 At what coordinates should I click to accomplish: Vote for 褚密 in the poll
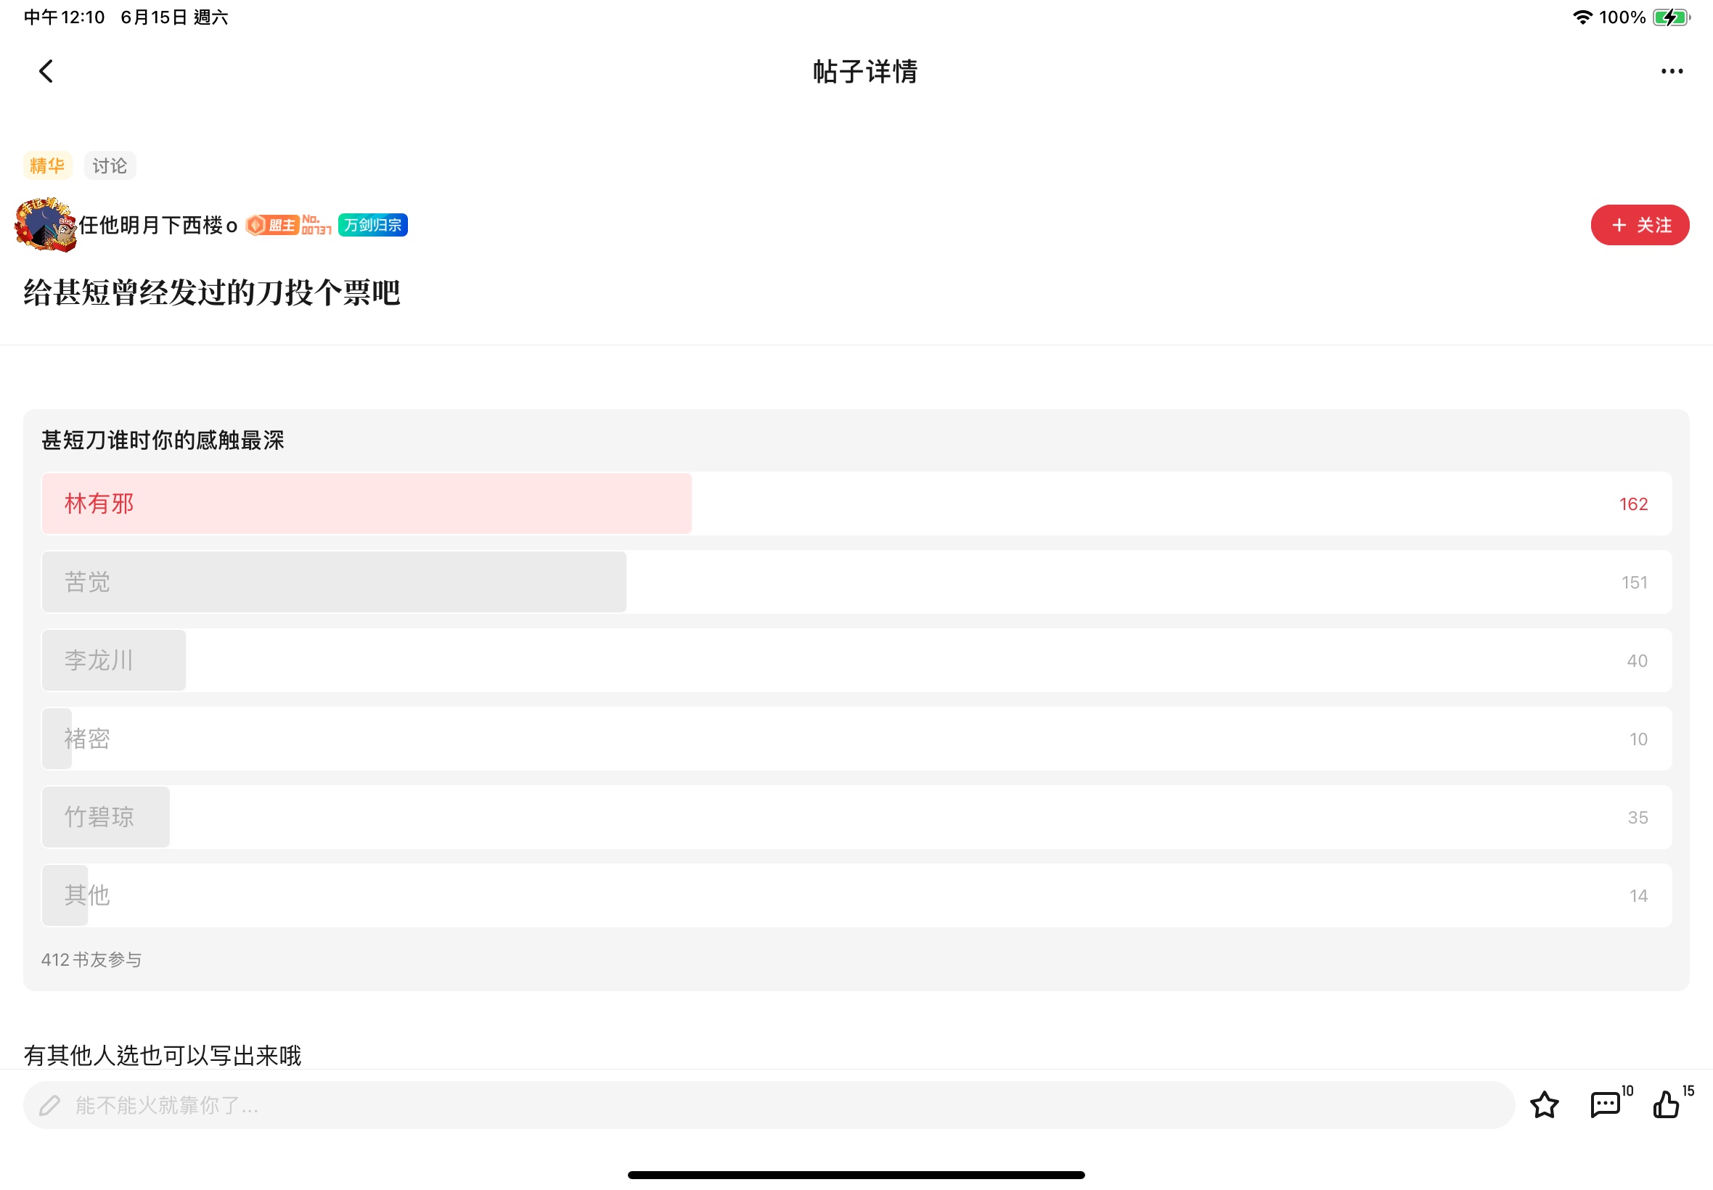(856, 739)
